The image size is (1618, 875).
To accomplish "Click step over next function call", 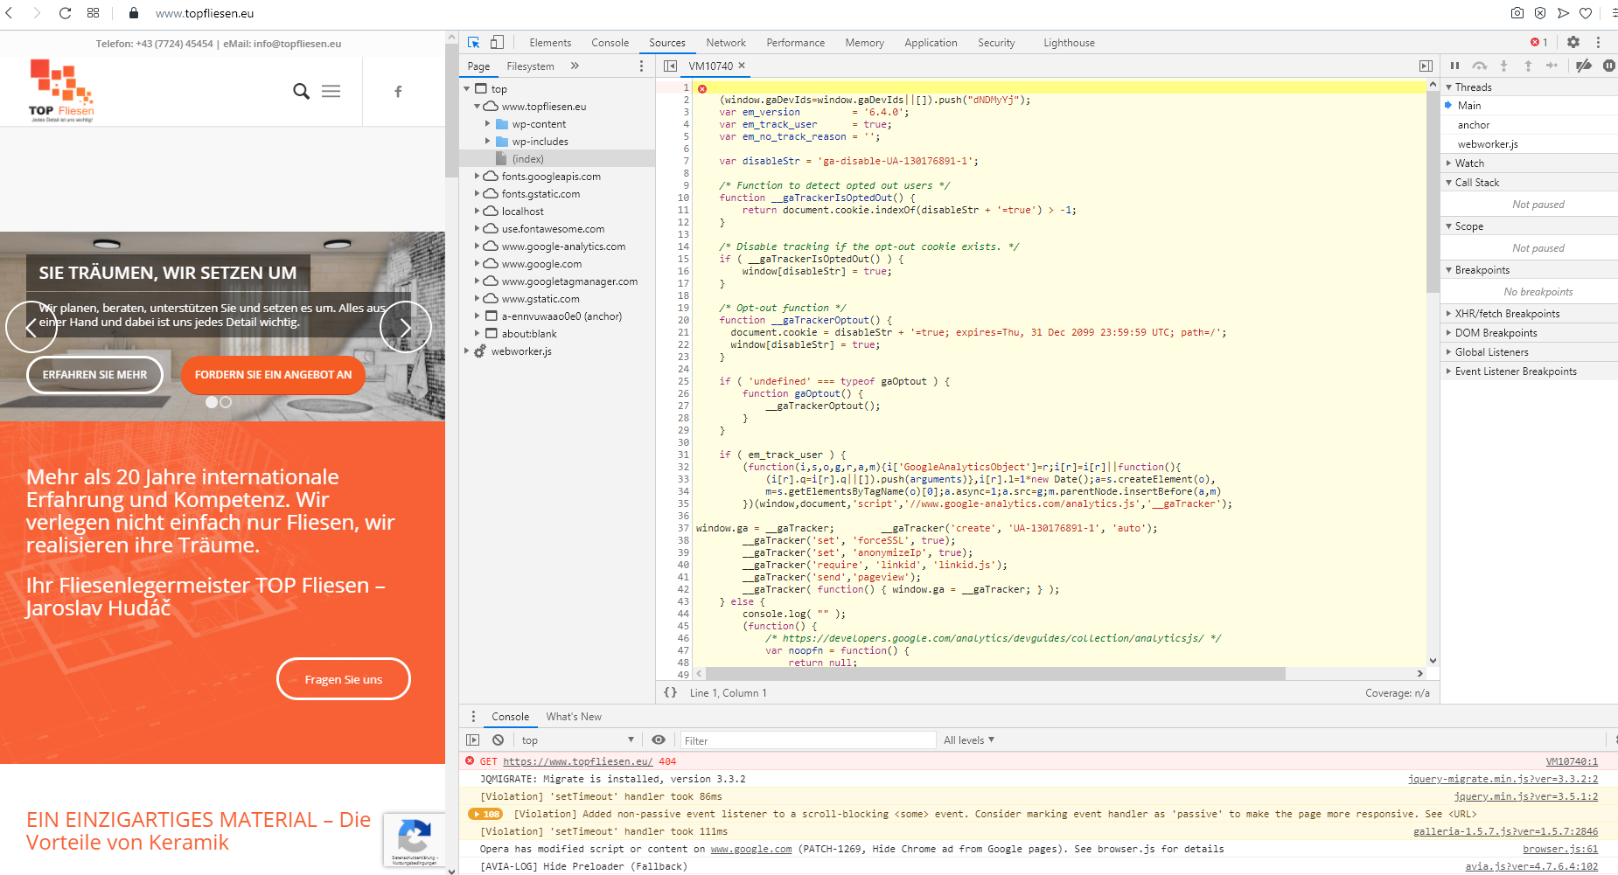I will 1480,66.
